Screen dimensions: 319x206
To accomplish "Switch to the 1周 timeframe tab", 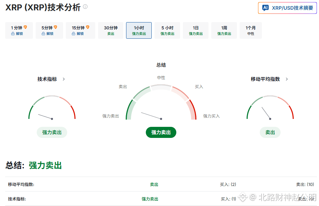I will pyautogui.click(x=224, y=30).
